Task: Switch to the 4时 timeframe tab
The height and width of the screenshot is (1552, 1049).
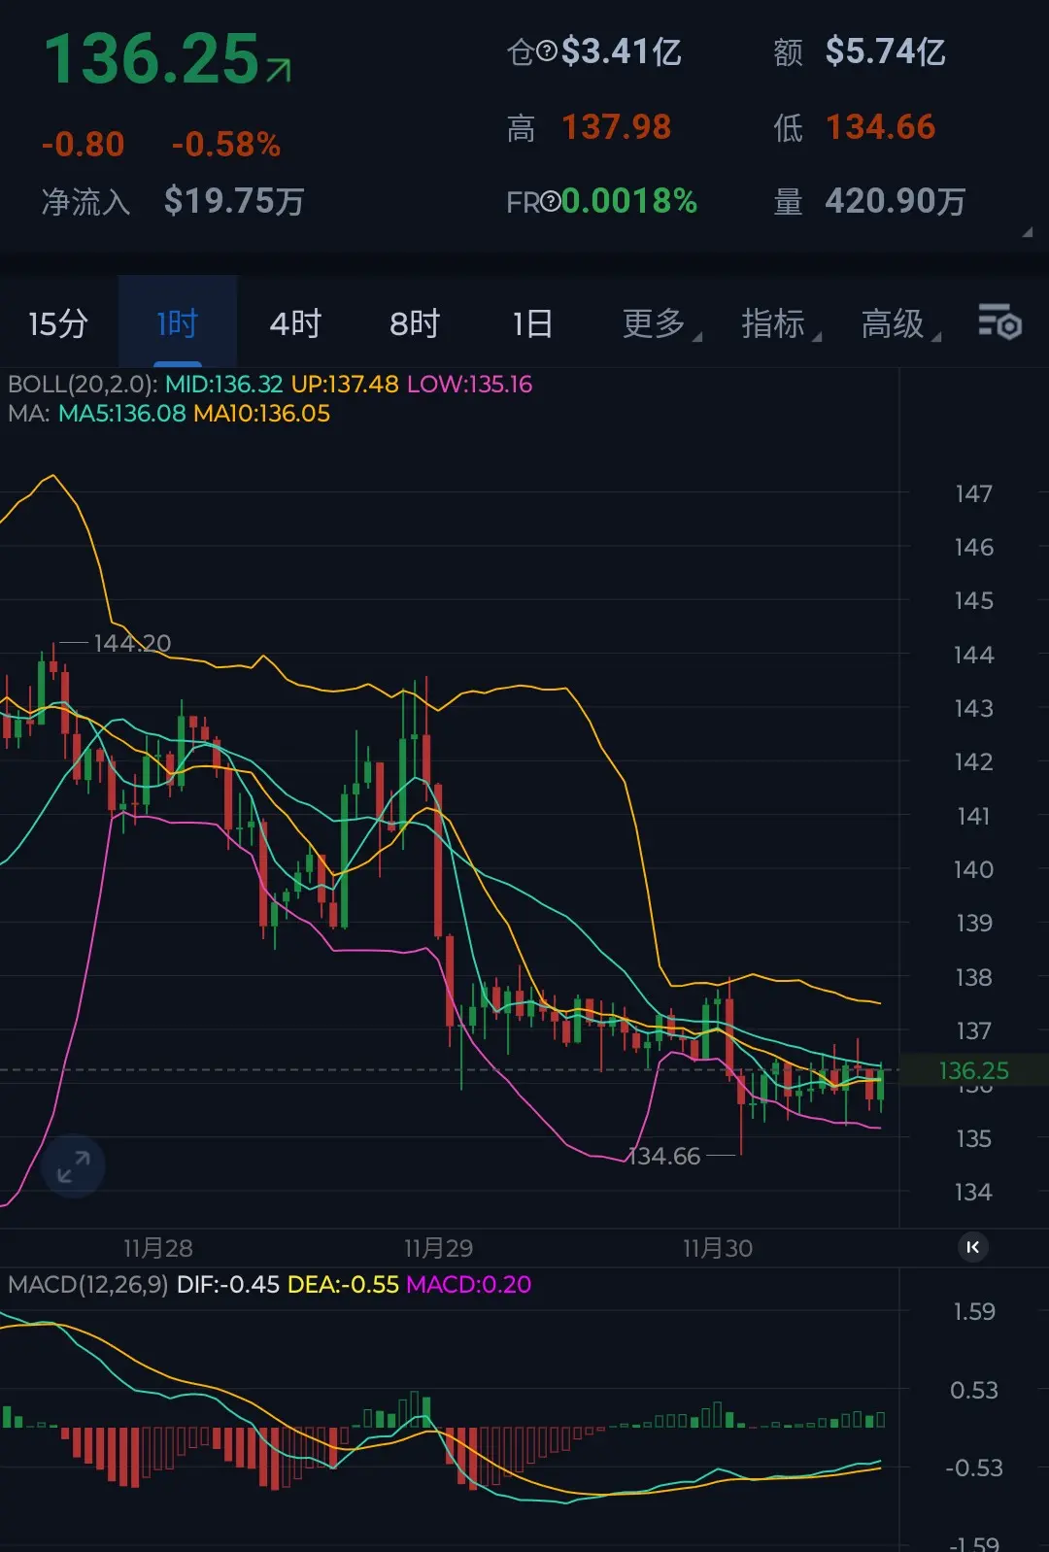Action: point(295,323)
